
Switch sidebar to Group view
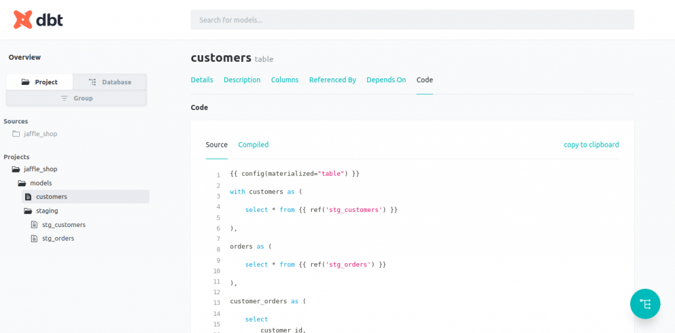[x=76, y=98]
